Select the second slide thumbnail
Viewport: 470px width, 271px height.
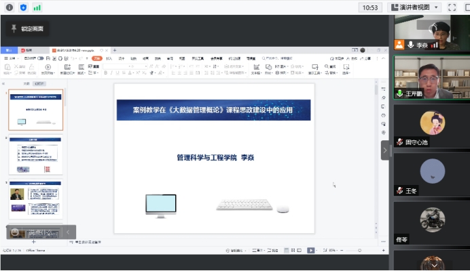click(35, 155)
